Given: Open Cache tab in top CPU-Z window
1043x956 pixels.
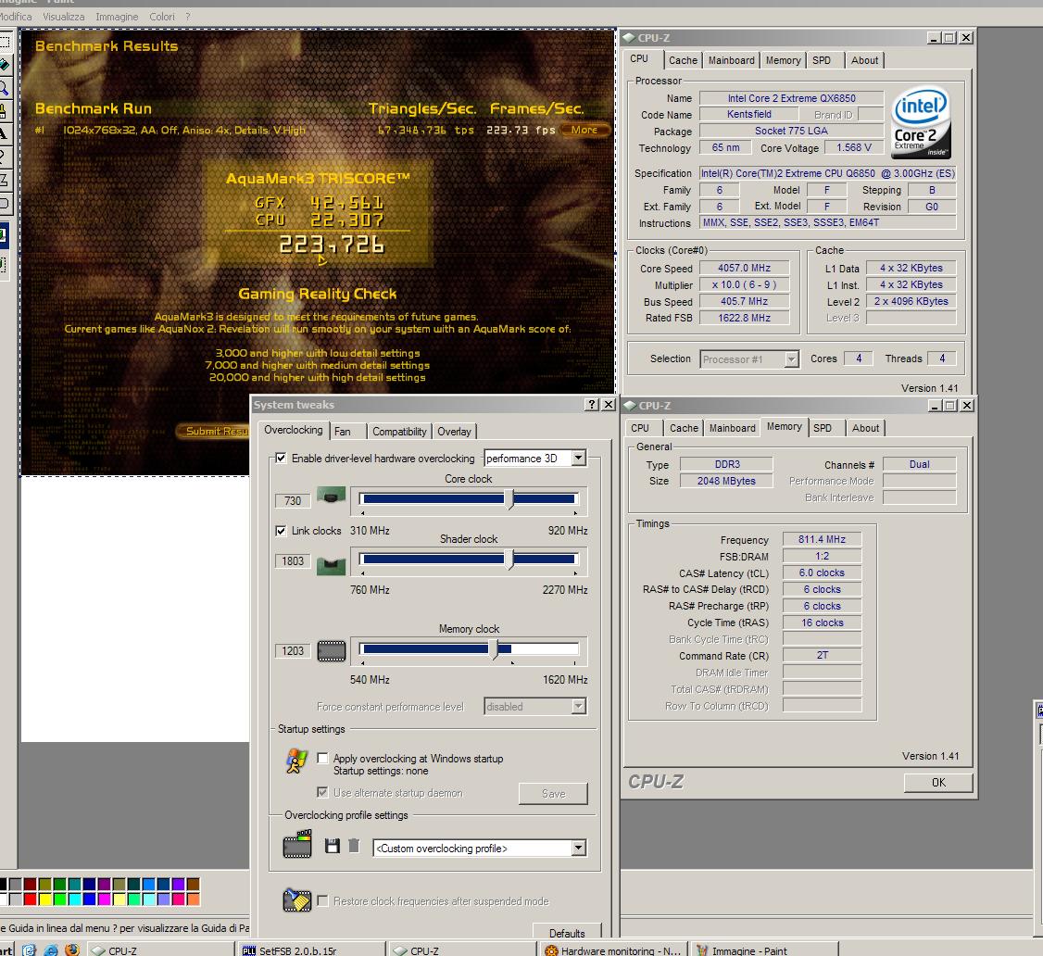Looking at the screenshot, I should (684, 60).
